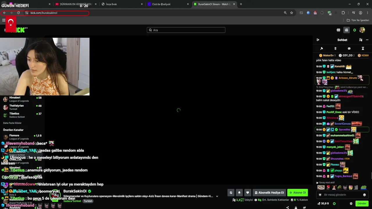Open the Tüm Yer İşaretleri bookmarks folder
The width and height of the screenshot is (372, 209).
358,20
